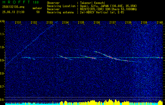This screenshot has width=165, height=105.
Task: Click frequency axis label 0.6
Action: tap(2, 100)
